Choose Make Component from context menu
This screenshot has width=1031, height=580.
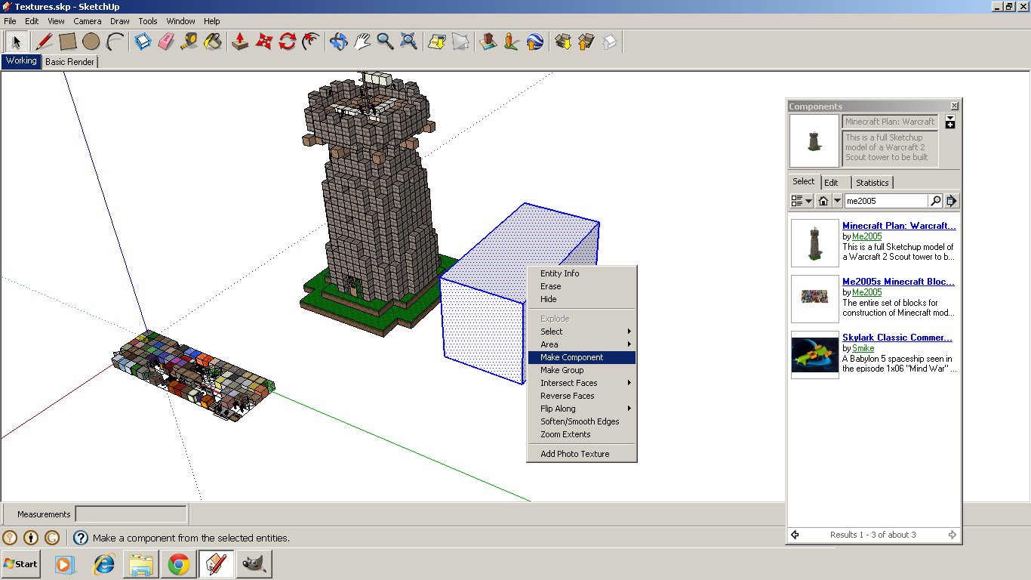(582, 357)
